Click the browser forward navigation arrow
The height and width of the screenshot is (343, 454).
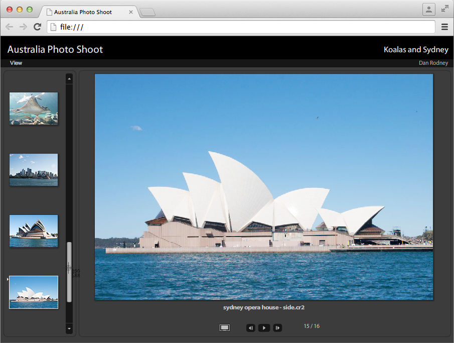(x=23, y=27)
